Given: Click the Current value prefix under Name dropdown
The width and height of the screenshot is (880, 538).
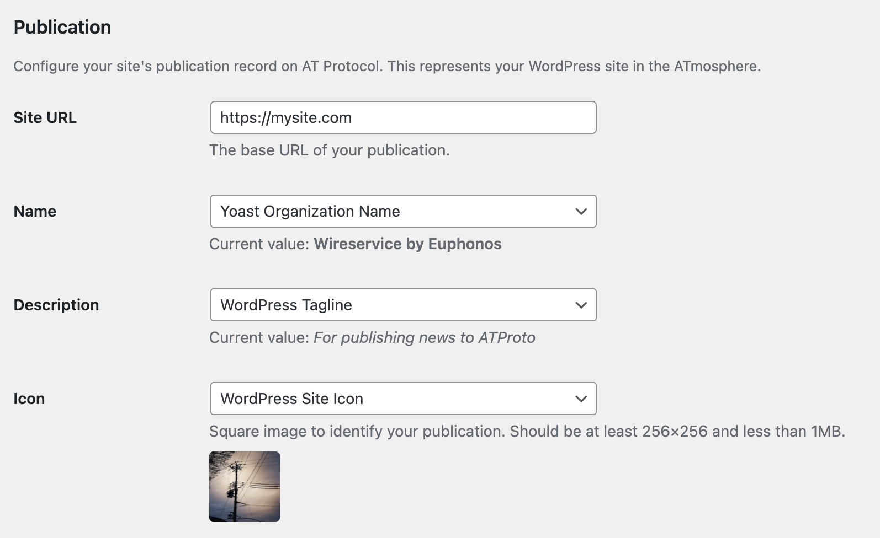Looking at the screenshot, I should (x=259, y=244).
